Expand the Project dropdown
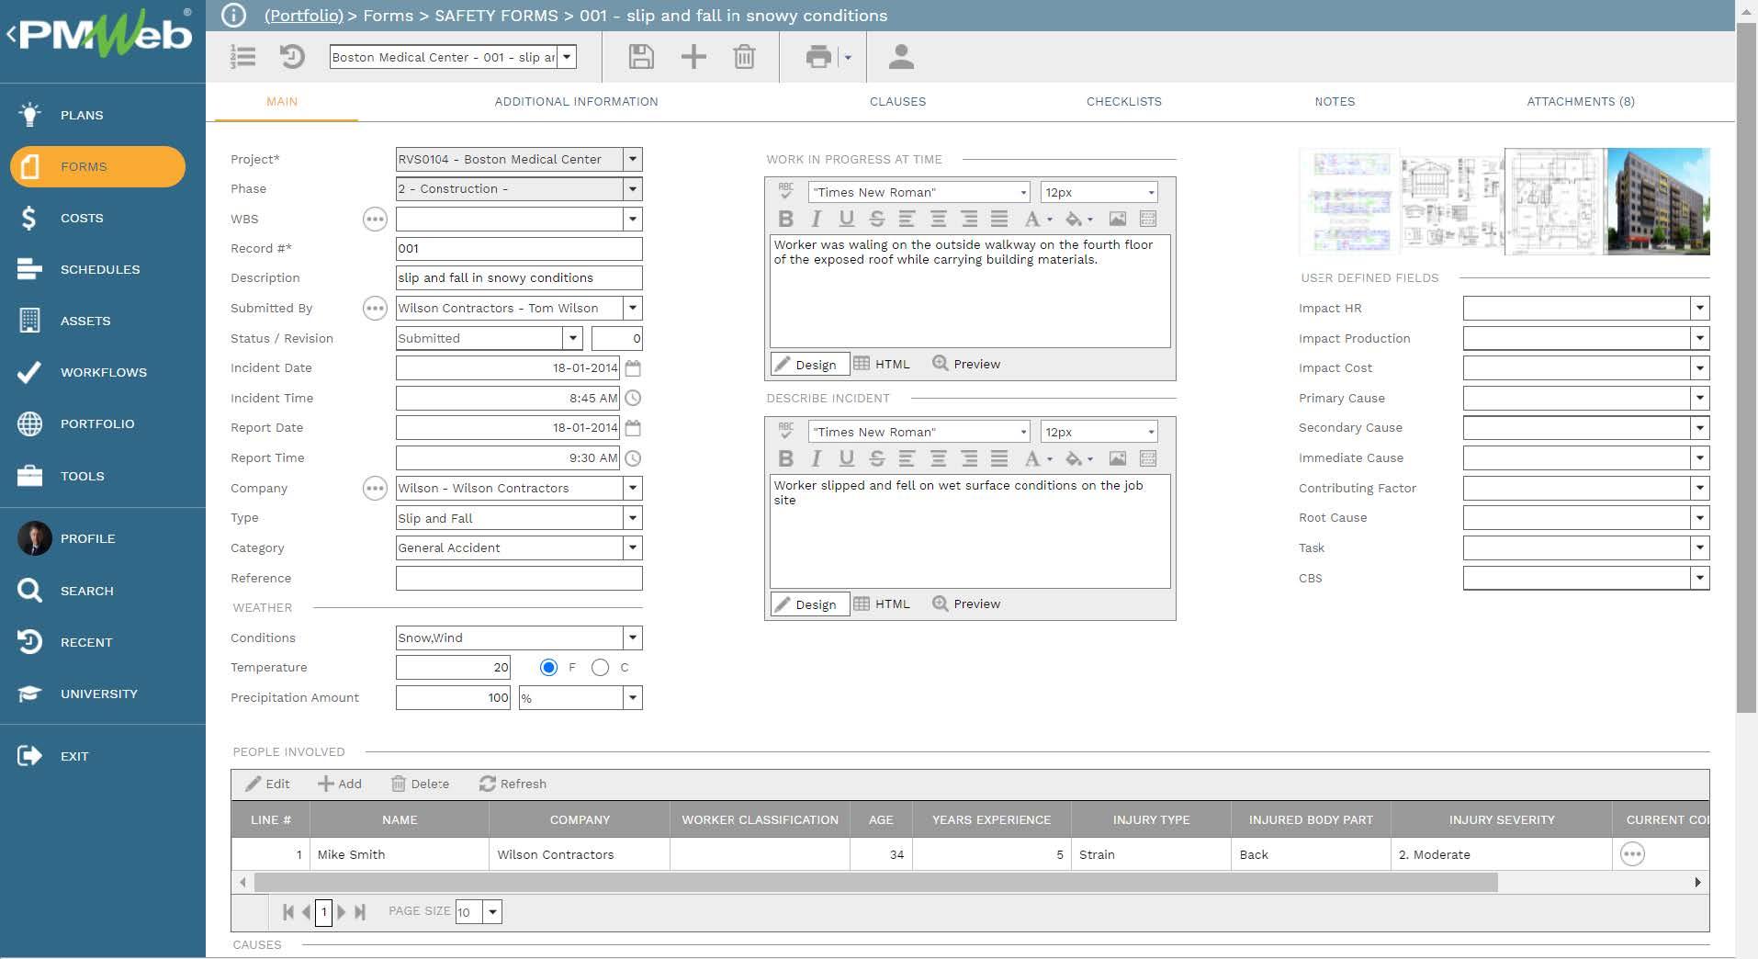 (x=632, y=160)
